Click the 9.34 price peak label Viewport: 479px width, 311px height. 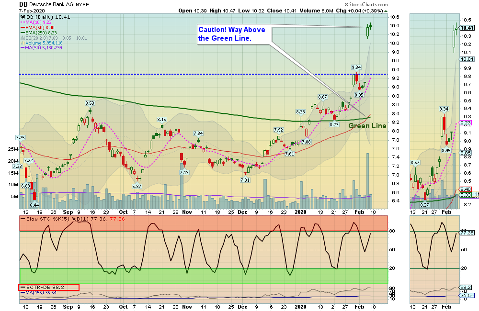[x=356, y=67]
